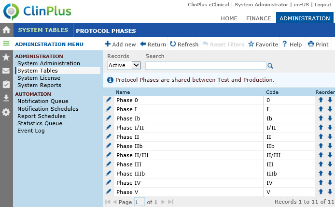
Task: Open the star favorites sidebar icon
Action: point(6,57)
